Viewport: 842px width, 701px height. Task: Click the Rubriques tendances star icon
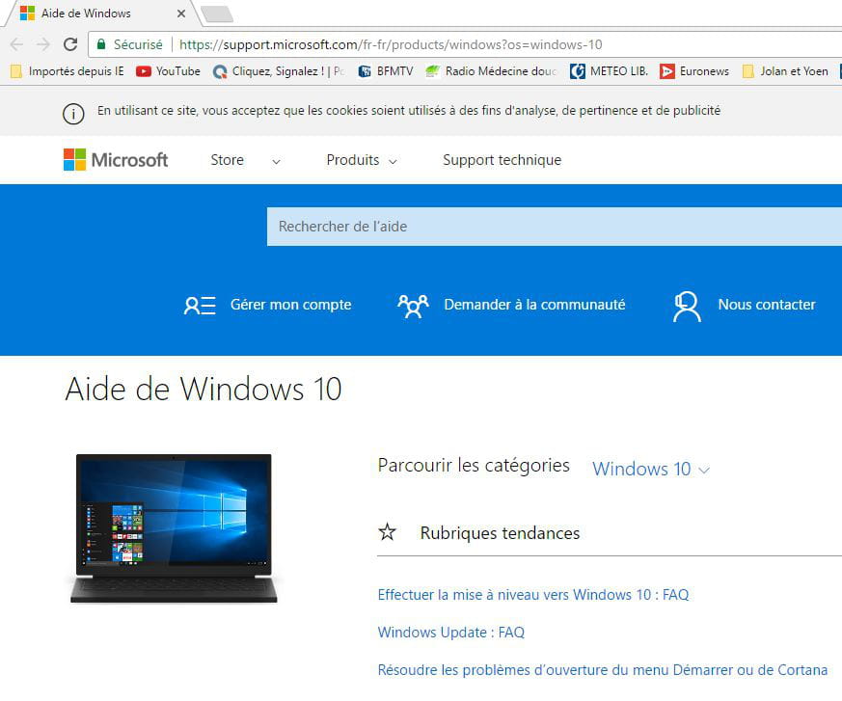click(387, 532)
